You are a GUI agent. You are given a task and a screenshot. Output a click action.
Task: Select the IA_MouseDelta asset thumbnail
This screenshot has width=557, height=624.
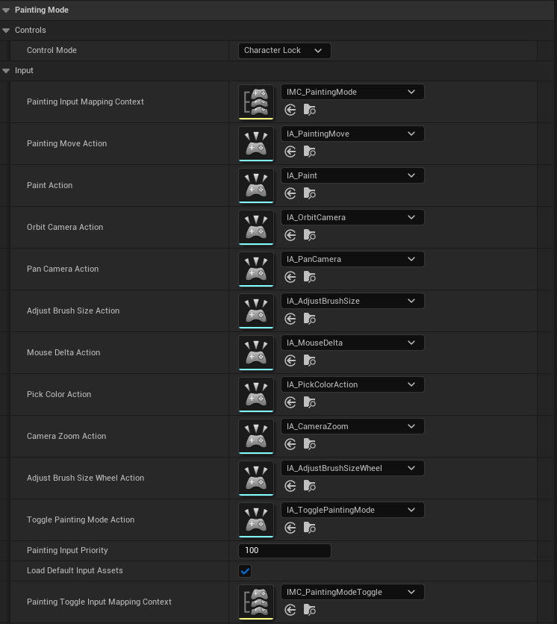pyautogui.click(x=256, y=352)
